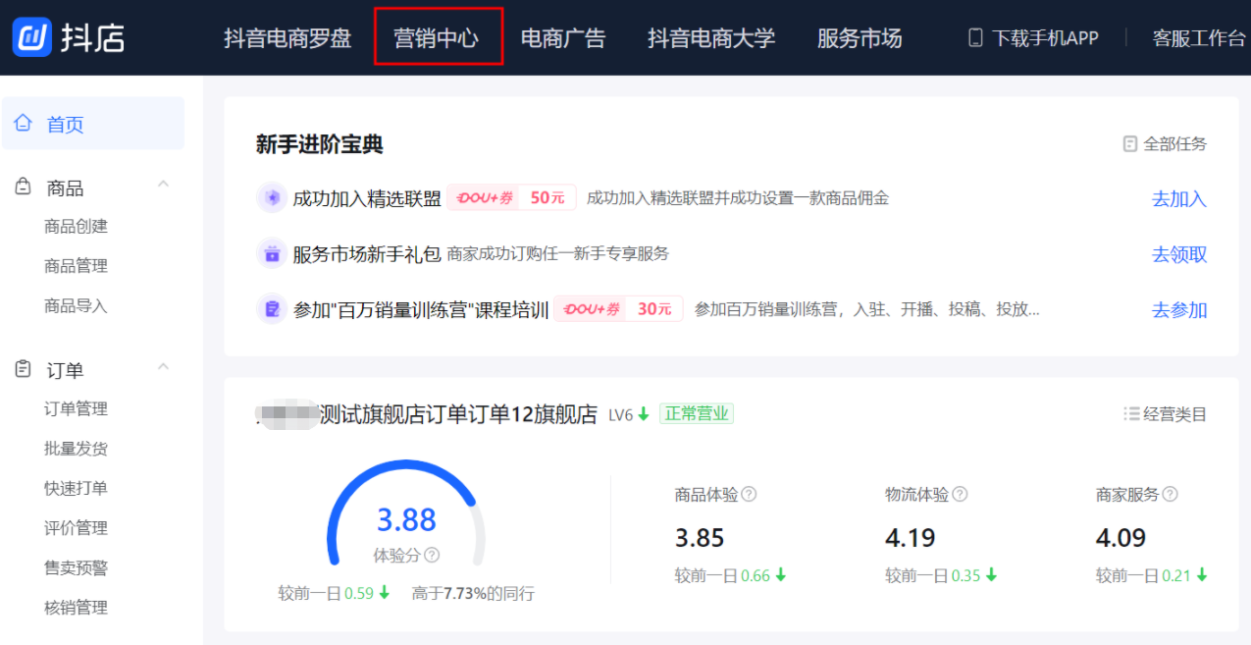Click the help icon next to 体验分
The image size is (1251, 645).
432,556
